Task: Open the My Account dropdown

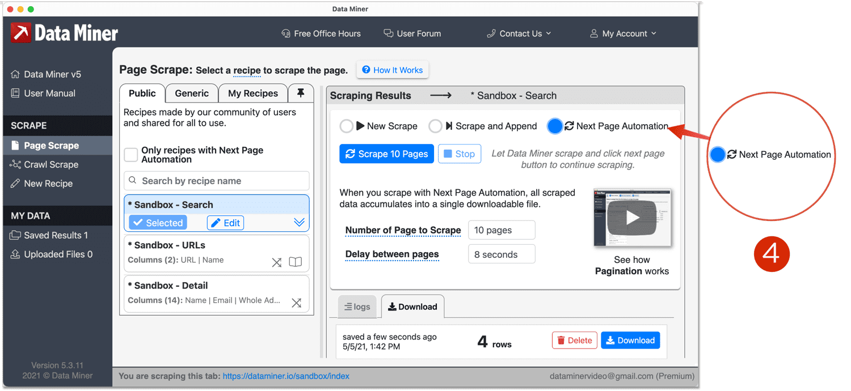Action: (x=623, y=33)
